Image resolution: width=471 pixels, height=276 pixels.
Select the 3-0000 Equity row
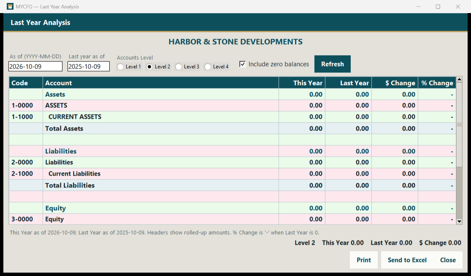[233, 219]
